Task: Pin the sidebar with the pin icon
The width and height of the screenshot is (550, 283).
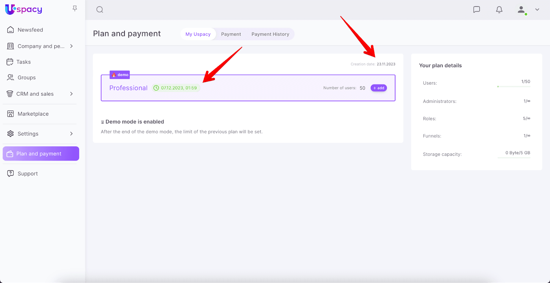Action: coord(75,9)
